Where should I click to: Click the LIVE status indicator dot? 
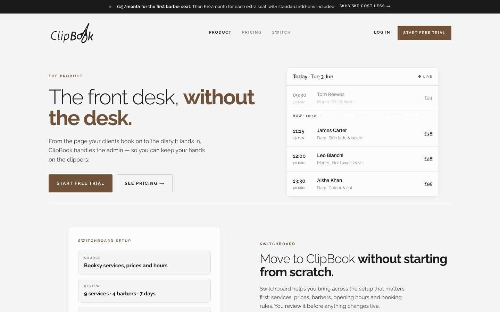coord(419,77)
